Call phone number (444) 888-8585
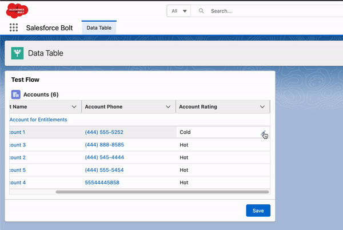 click(105, 145)
